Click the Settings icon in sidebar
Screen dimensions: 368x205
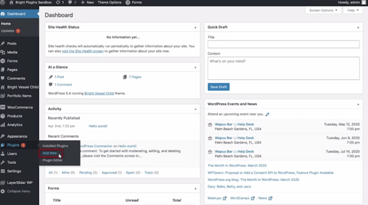pos(3,171)
